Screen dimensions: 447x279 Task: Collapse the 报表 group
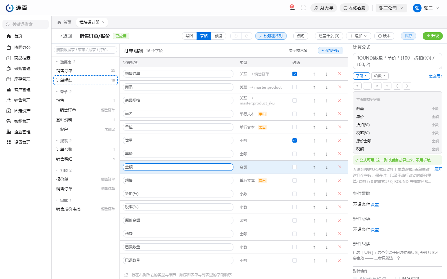click(57, 141)
